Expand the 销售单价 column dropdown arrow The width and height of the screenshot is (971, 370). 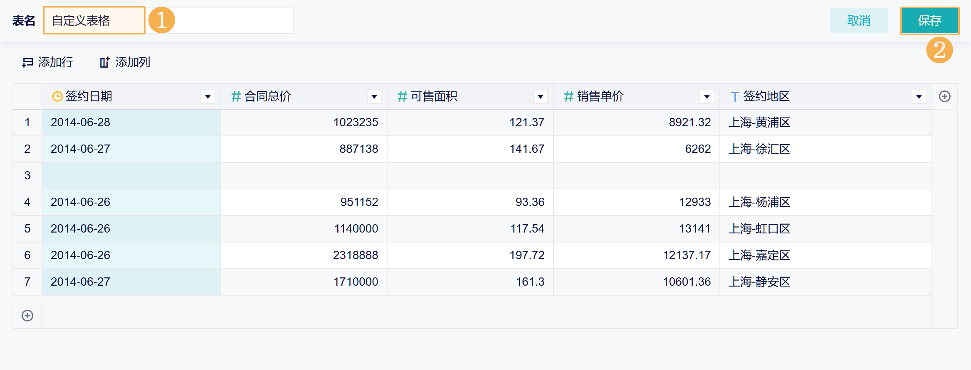707,97
